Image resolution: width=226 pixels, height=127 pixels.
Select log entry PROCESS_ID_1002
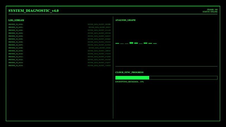click(60, 30)
